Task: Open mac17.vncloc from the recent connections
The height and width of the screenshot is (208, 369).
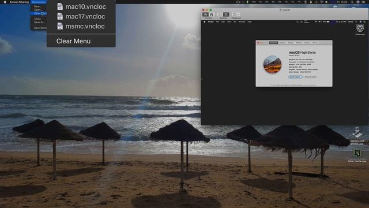Action: (81, 17)
